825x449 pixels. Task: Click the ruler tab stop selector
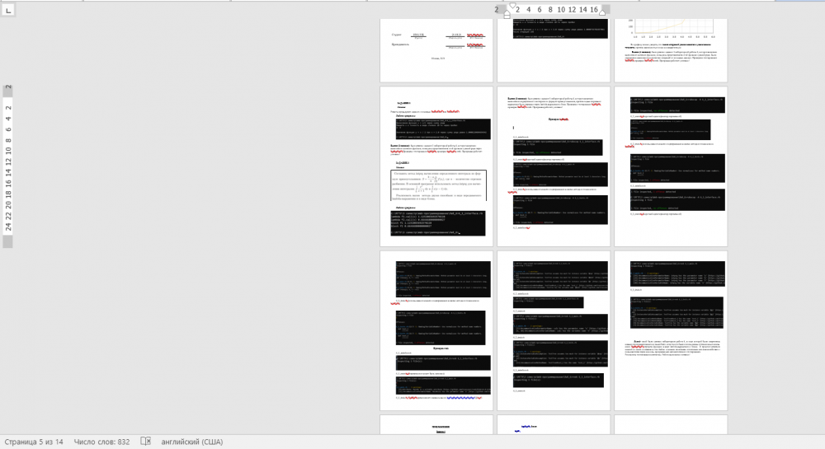(8, 9)
